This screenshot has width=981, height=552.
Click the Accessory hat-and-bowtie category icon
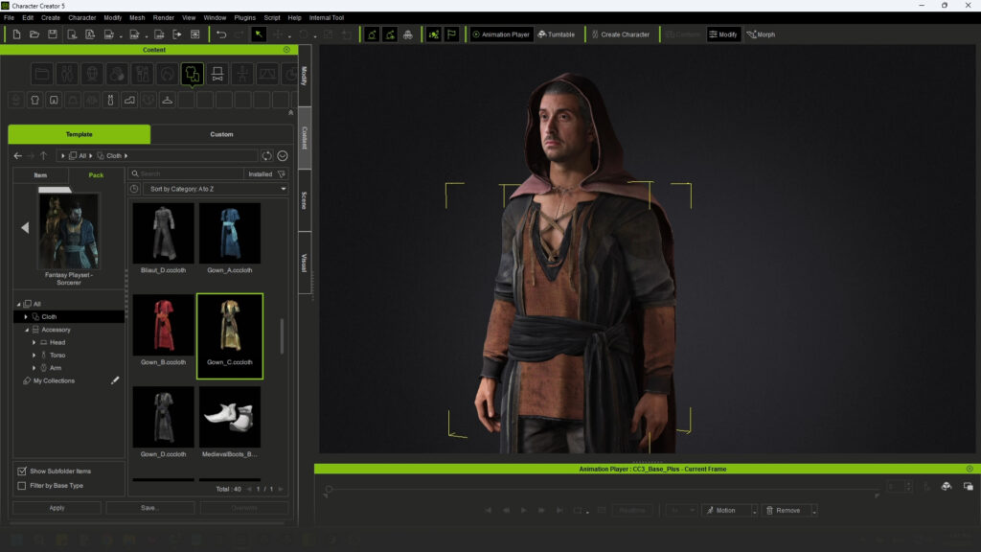[217, 73]
